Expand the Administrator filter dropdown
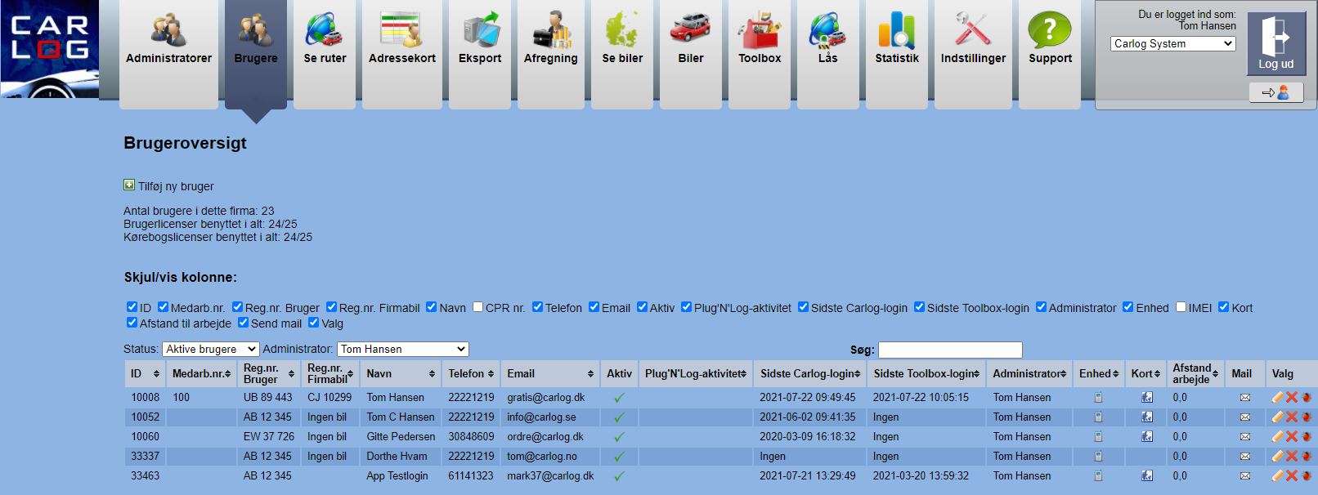1318x495 pixels. click(x=402, y=349)
